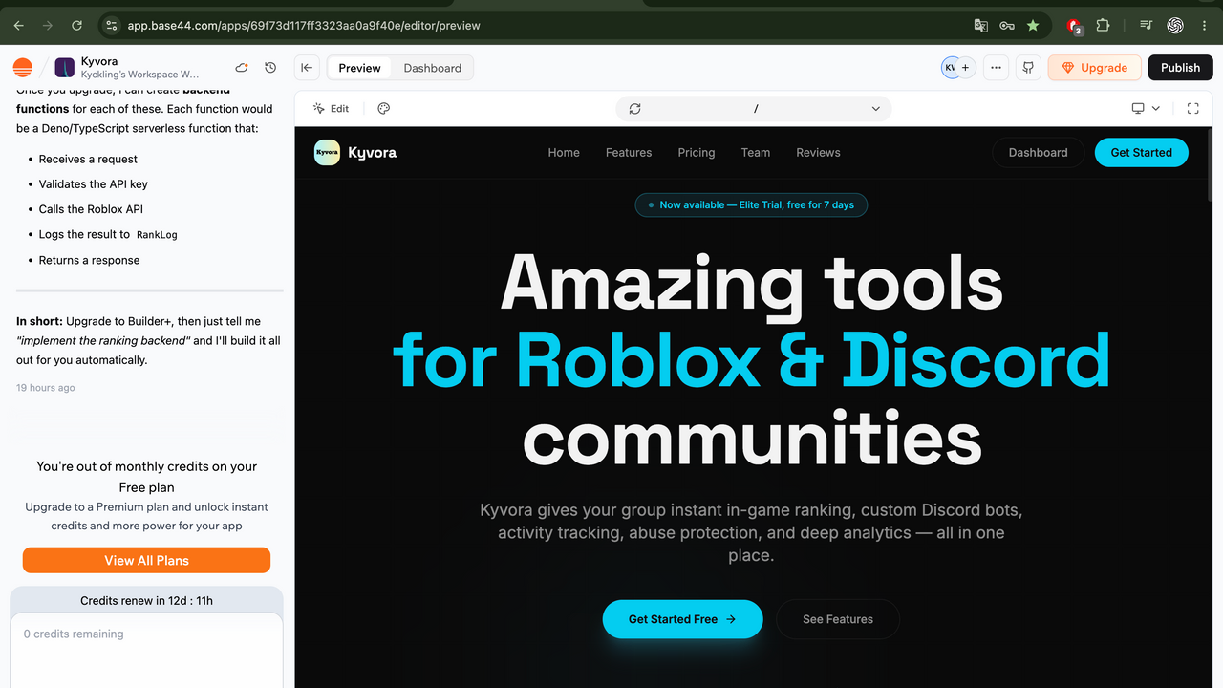Open Reviews in the Kyvora navbar
1223x688 pixels.
(x=819, y=153)
